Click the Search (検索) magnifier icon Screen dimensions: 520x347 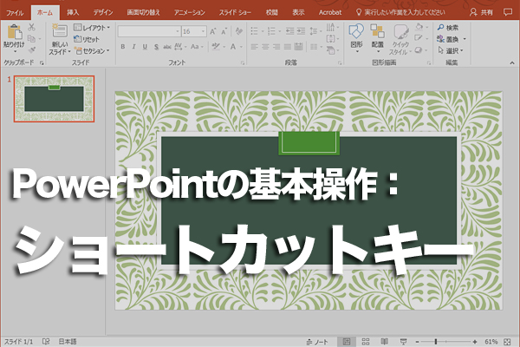pyautogui.click(x=441, y=27)
